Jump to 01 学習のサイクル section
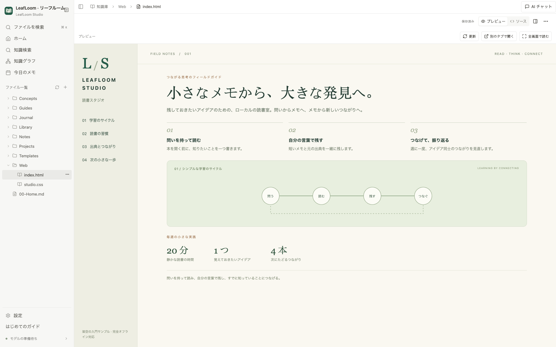556x347 pixels. 98,120
